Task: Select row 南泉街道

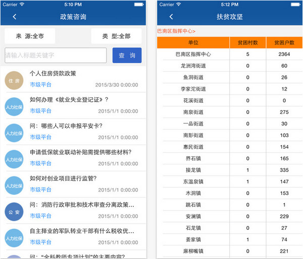Action: [x=230, y=112]
